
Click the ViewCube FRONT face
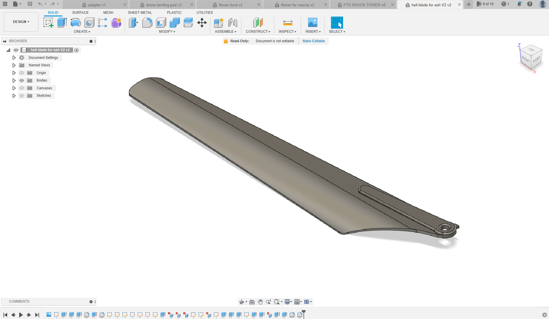pyautogui.click(x=525, y=59)
